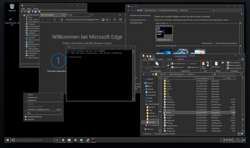Image resolution: width=250 pixels, height=148 pixels.
Task: Click Alles auswählen in Explorer ribbon
Action: 233,63
